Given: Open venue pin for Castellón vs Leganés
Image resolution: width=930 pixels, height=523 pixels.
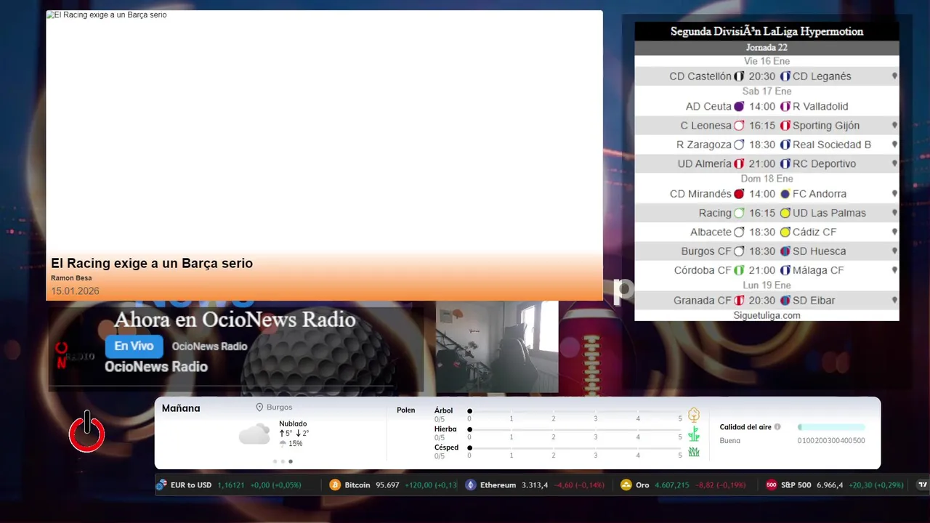Looking at the screenshot, I should coord(894,76).
